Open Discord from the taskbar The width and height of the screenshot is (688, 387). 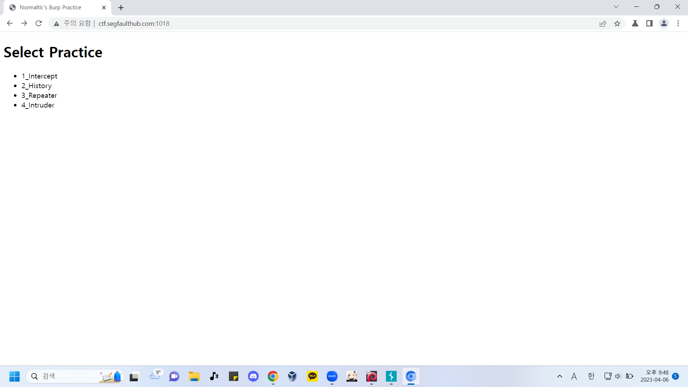pos(253,376)
